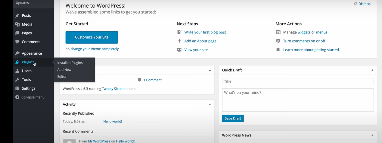Screen dimensions: 382x143
Task: Collapse the Activity panel arrow
Action: pyautogui.click(x=210, y=104)
